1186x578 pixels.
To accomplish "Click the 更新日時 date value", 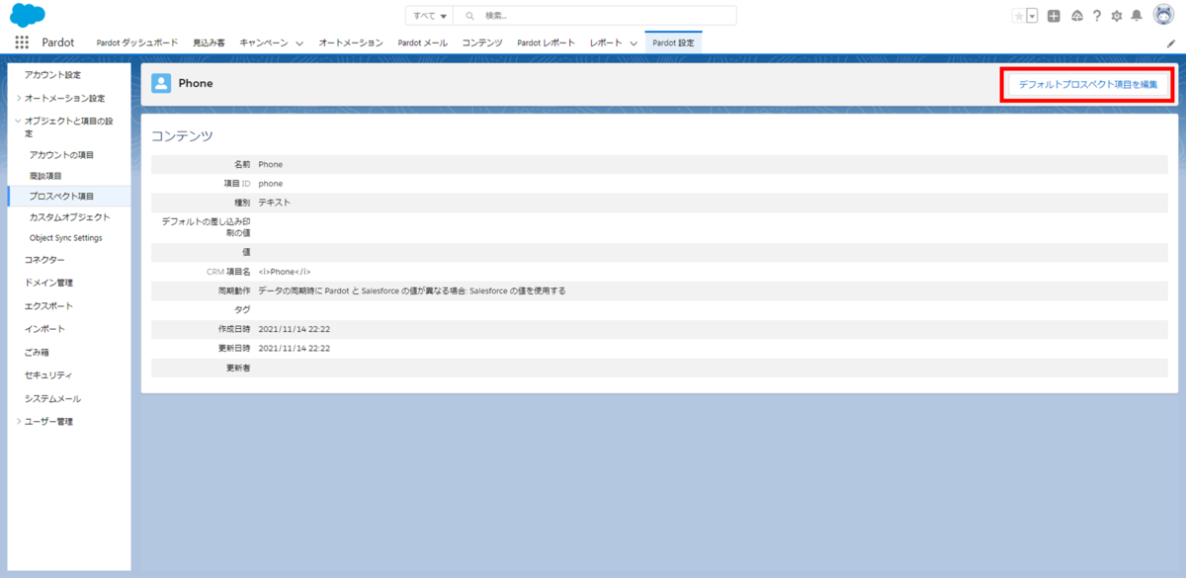I will [x=294, y=348].
